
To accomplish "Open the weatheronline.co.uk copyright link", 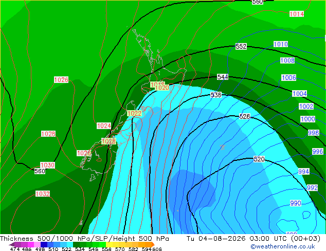I will (282, 246).
